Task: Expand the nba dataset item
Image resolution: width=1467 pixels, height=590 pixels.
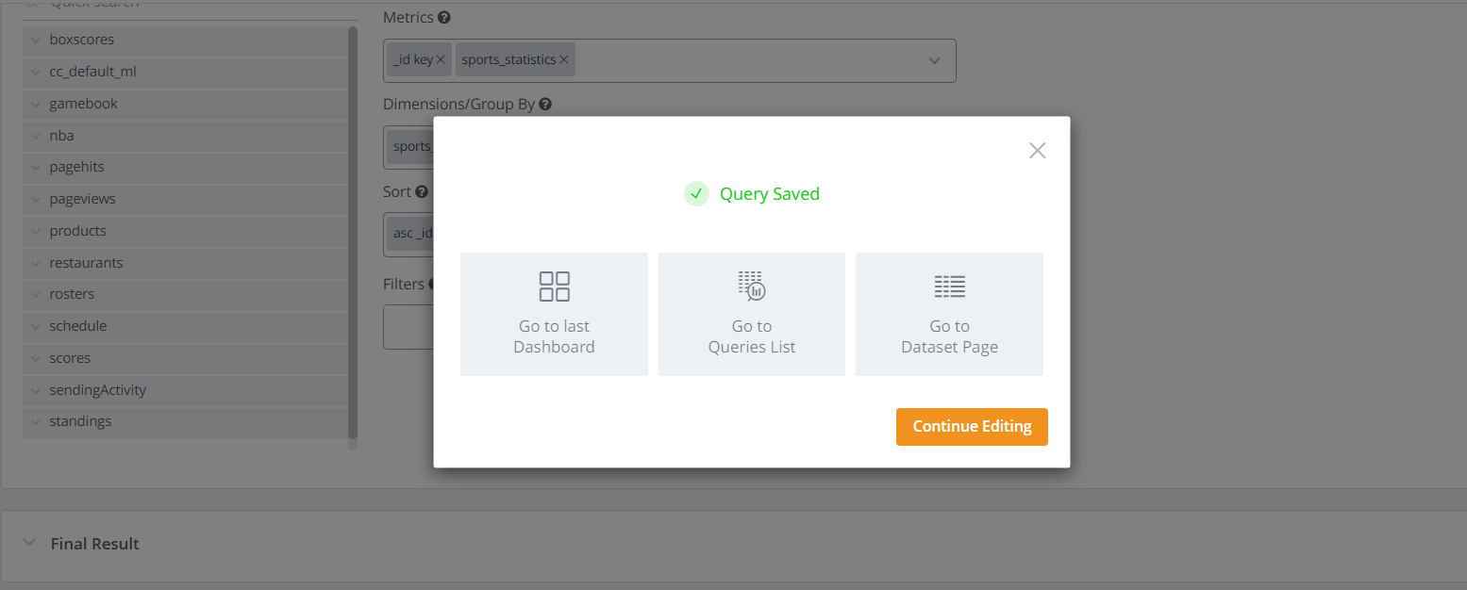Action: click(x=36, y=136)
